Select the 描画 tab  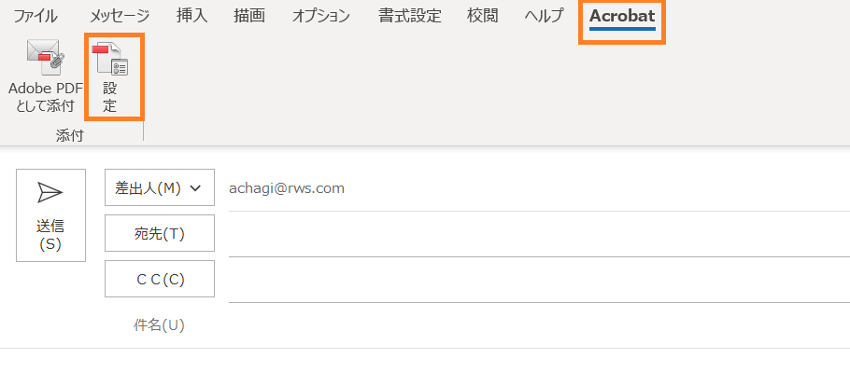point(249,16)
